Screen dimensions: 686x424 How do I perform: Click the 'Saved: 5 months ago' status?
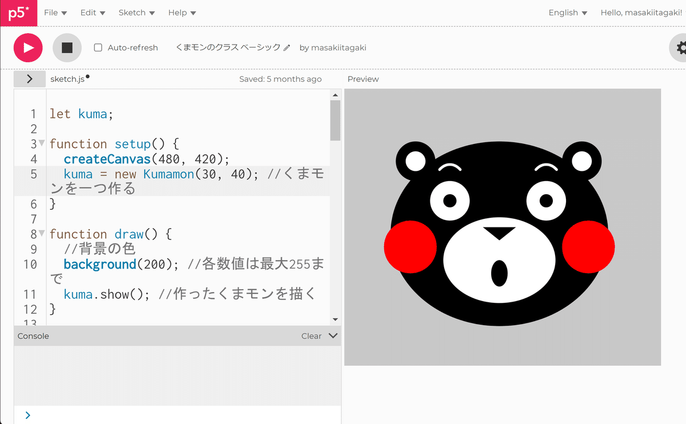pyautogui.click(x=280, y=79)
